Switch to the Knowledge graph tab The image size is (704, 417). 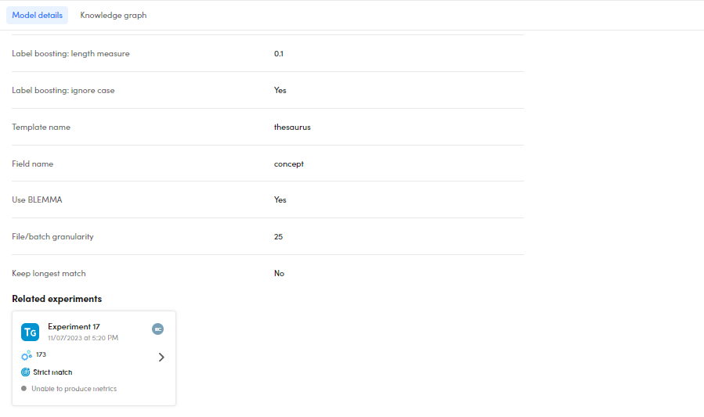114,16
